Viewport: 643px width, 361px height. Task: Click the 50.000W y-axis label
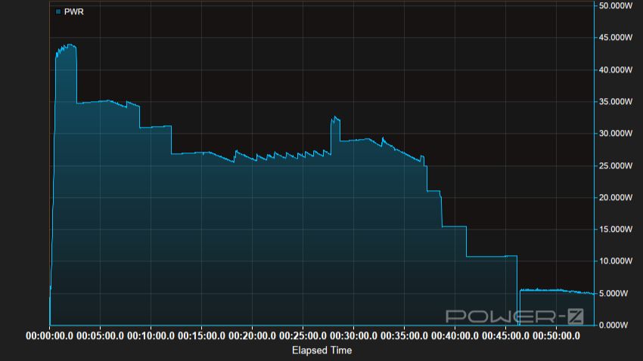[x=615, y=6]
